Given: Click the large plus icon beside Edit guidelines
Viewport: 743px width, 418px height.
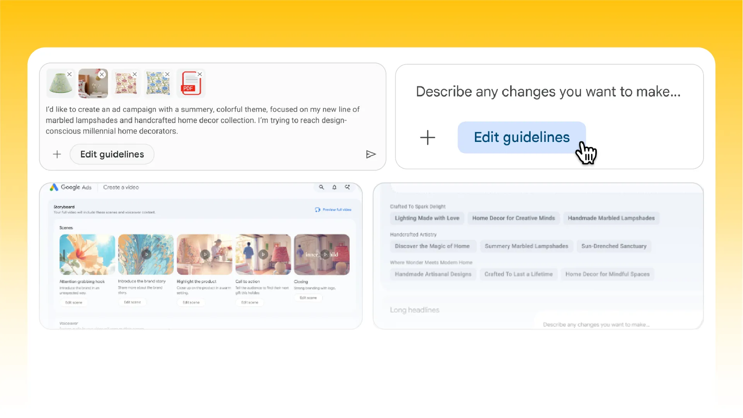Looking at the screenshot, I should pyautogui.click(x=428, y=138).
